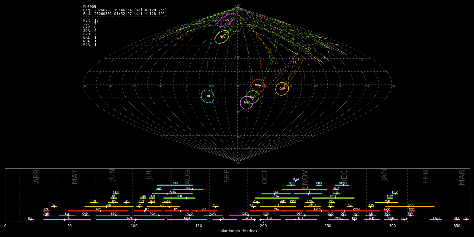Click the red dashed current solar longitude line

click(x=171, y=195)
